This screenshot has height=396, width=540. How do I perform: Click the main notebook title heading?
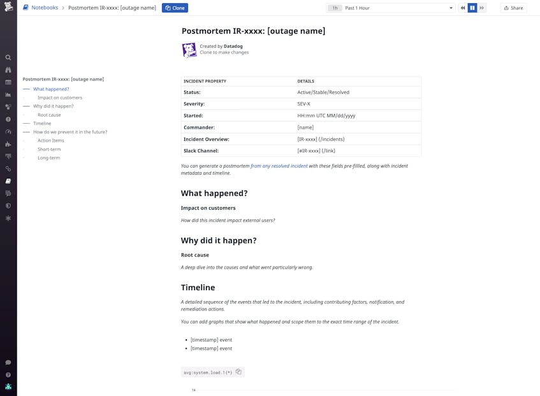pyautogui.click(x=254, y=31)
